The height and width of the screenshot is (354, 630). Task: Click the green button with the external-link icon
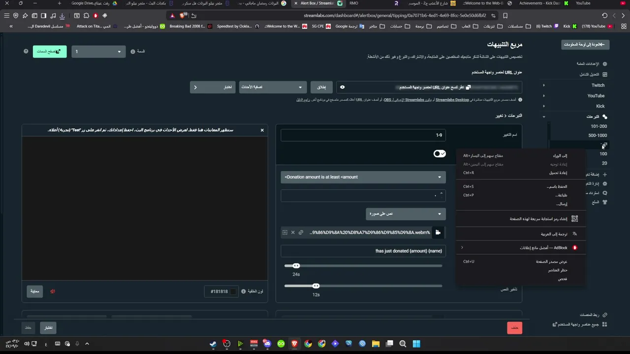[50, 51]
